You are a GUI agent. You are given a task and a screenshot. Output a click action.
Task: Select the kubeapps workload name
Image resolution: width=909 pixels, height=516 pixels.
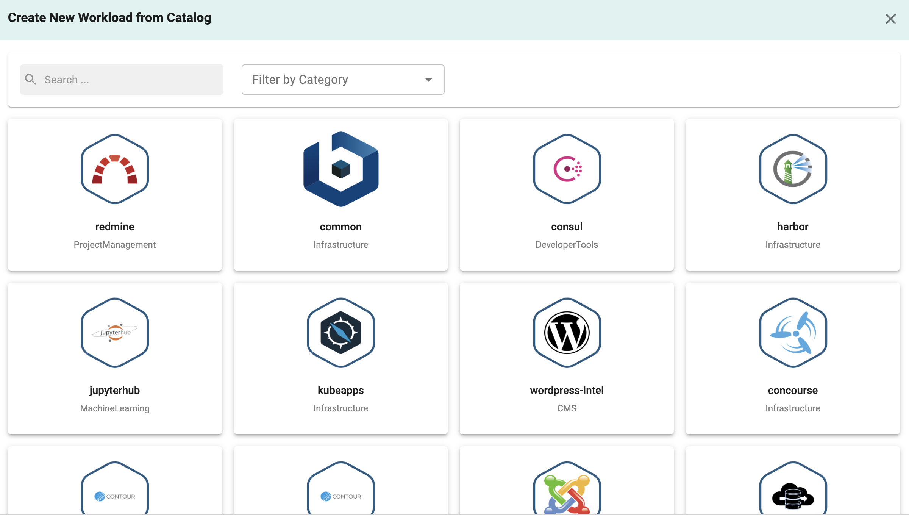tap(341, 390)
